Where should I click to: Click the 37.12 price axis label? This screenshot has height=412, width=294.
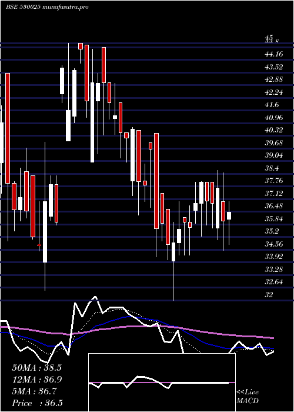(x=274, y=194)
